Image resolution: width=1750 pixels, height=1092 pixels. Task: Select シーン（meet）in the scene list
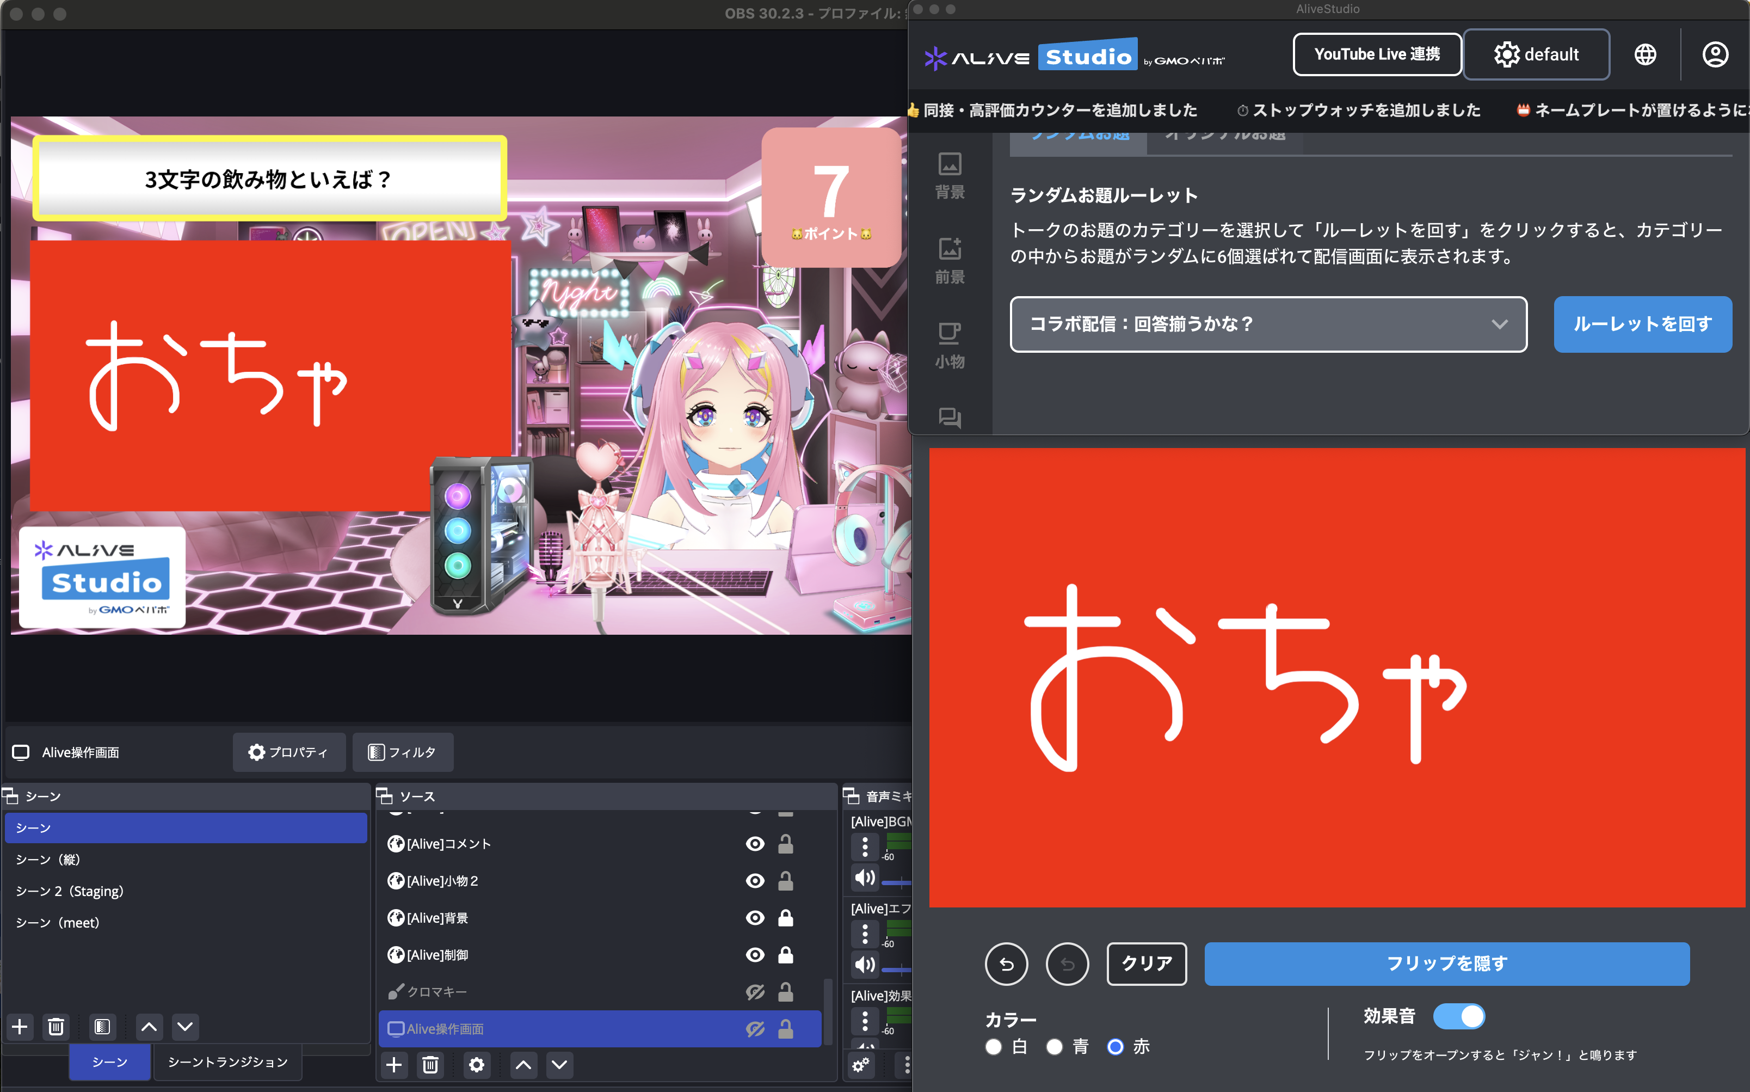(x=186, y=922)
